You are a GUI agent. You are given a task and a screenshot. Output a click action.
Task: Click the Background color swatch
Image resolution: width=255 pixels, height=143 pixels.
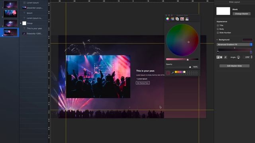[x=247, y=40]
